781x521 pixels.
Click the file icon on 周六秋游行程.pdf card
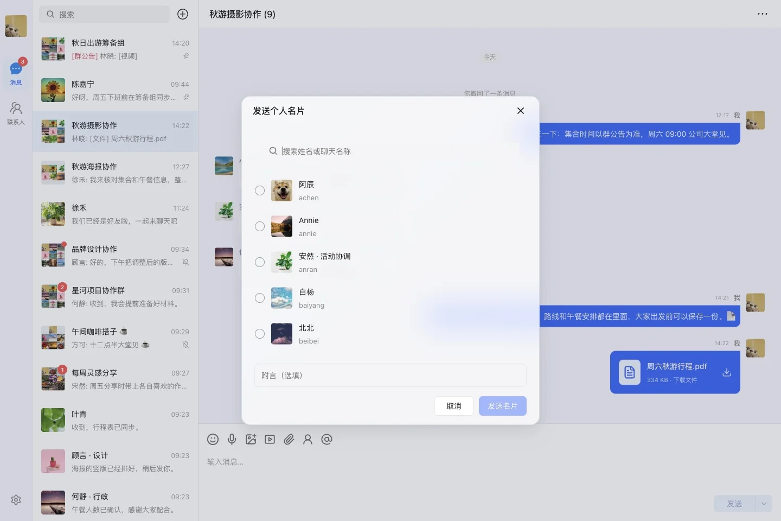tap(630, 372)
